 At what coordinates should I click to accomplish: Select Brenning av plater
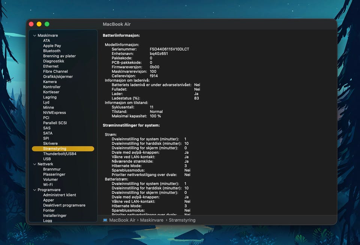[x=59, y=56]
